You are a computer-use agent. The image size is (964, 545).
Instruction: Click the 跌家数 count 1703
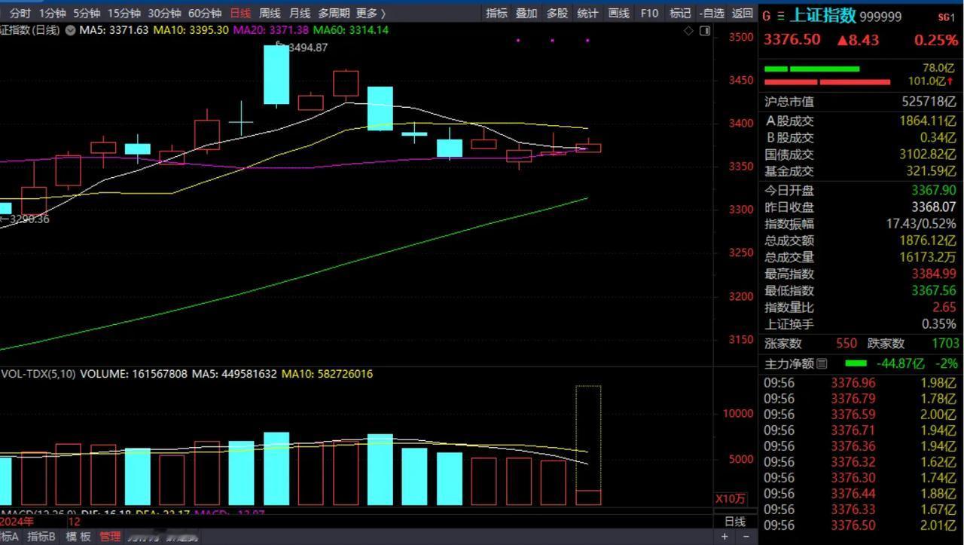(944, 343)
